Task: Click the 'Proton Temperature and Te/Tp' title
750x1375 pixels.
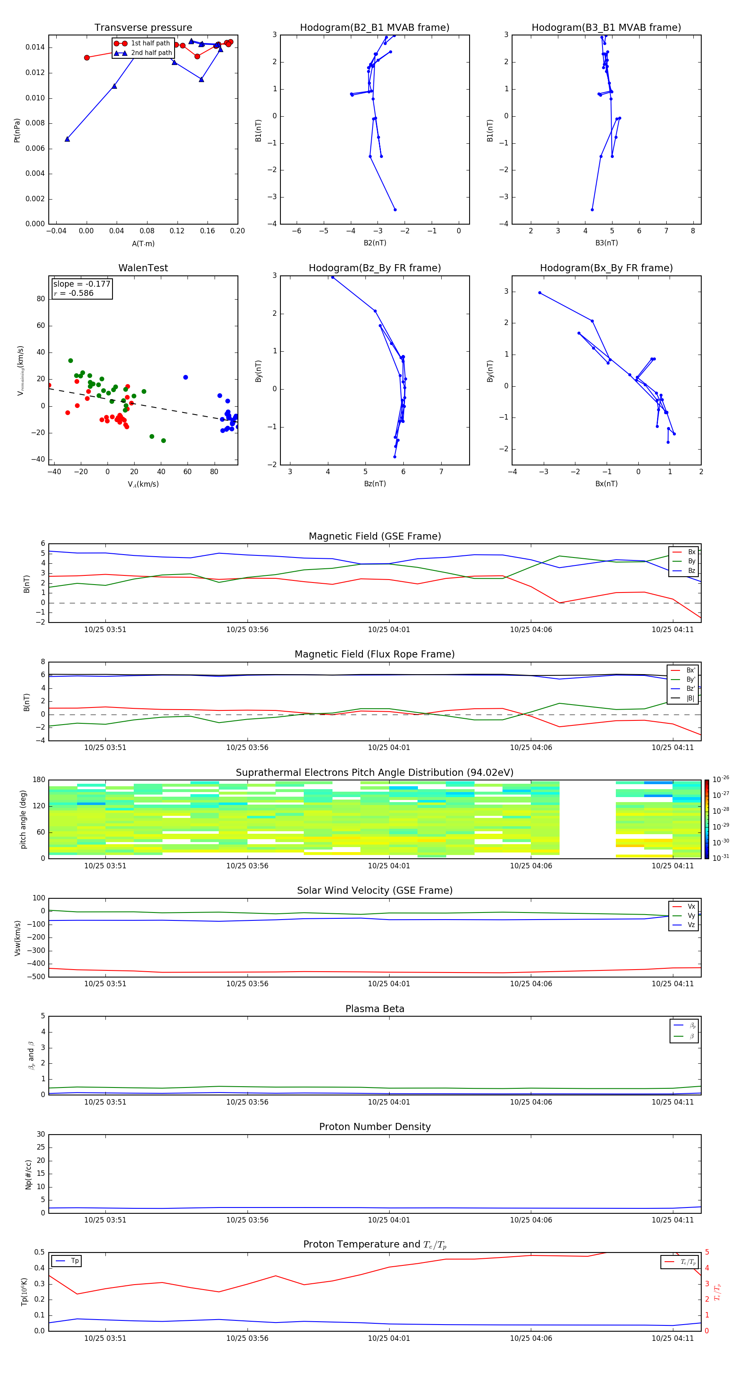Action: 375,1245
